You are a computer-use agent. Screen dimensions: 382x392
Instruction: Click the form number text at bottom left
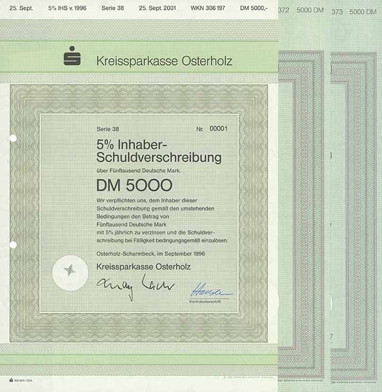pyautogui.click(x=23, y=380)
